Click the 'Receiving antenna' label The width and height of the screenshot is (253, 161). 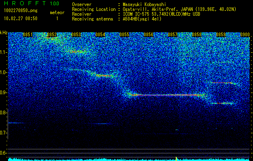[93, 19]
